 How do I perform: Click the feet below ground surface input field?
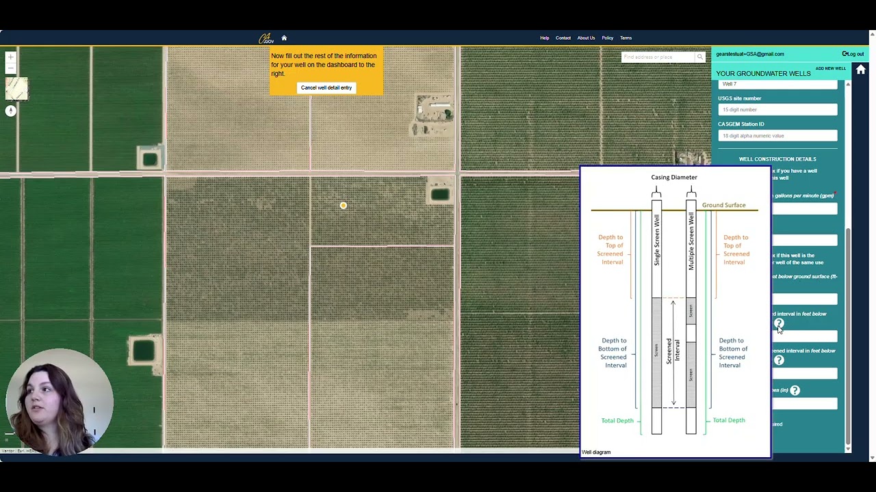point(804,299)
